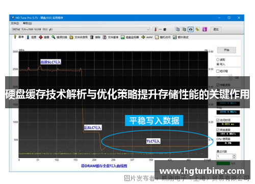Open the temperature indicator thermometer icon
This screenshot has height=184, width=255.
click(155, 29)
